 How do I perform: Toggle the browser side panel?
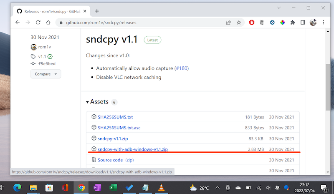click(303, 23)
